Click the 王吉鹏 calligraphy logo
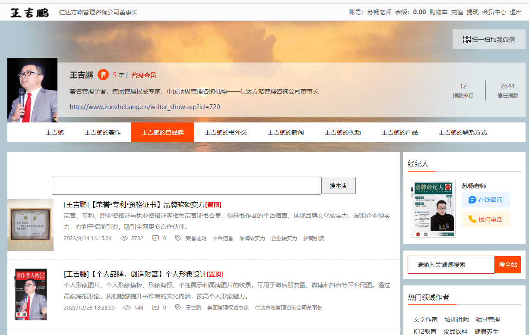The height and width of the screenshot is (335, 529). pyautogui.click(x=29, y=13)
